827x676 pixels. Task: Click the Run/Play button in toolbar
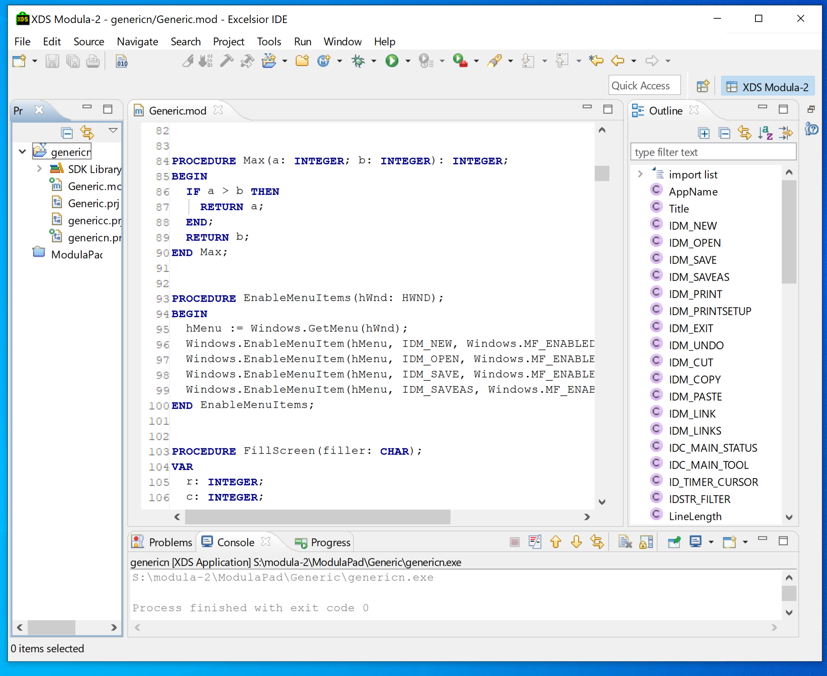(392, 63)
